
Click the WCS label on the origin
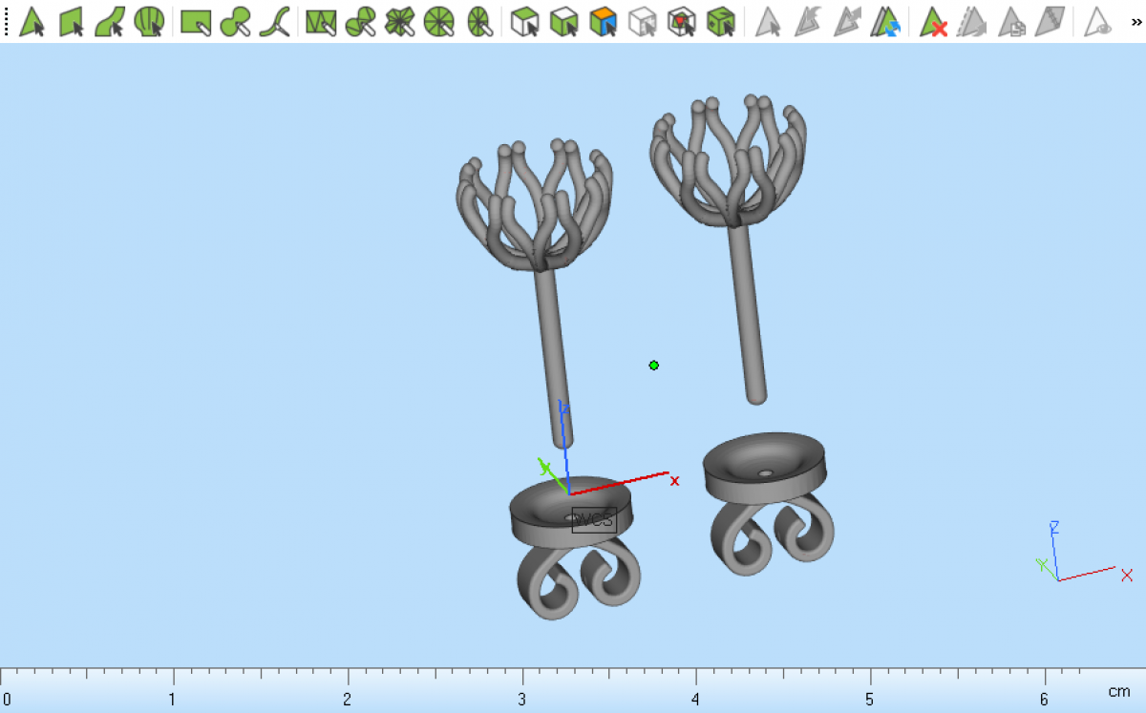pyautogui.click(x=594, y=520)
